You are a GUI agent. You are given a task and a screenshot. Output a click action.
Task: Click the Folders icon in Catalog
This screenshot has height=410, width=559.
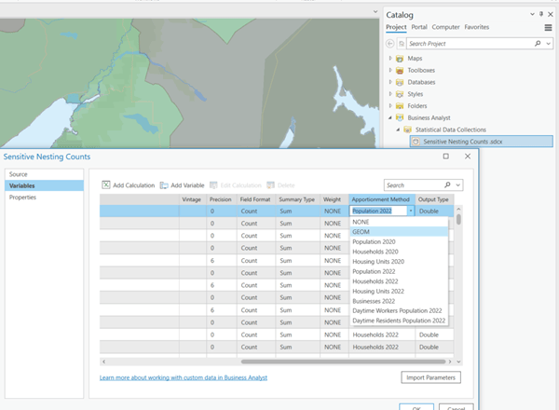[400, 106]
